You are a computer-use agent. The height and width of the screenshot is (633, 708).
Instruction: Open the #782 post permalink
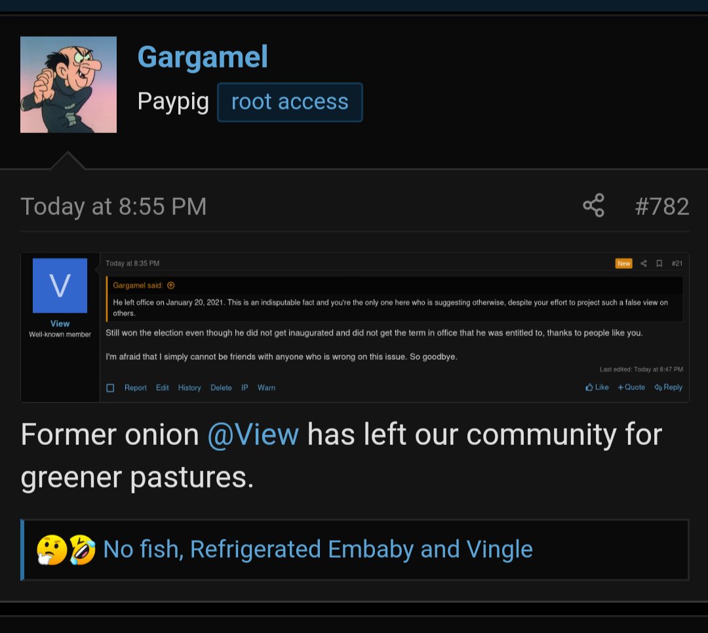click(662, 206)
